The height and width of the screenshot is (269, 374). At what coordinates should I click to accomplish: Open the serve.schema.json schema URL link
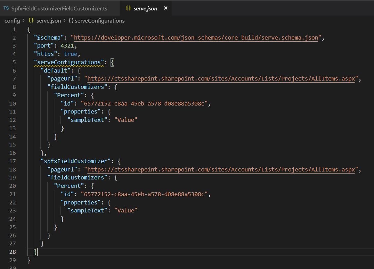[x=196, y=37]
